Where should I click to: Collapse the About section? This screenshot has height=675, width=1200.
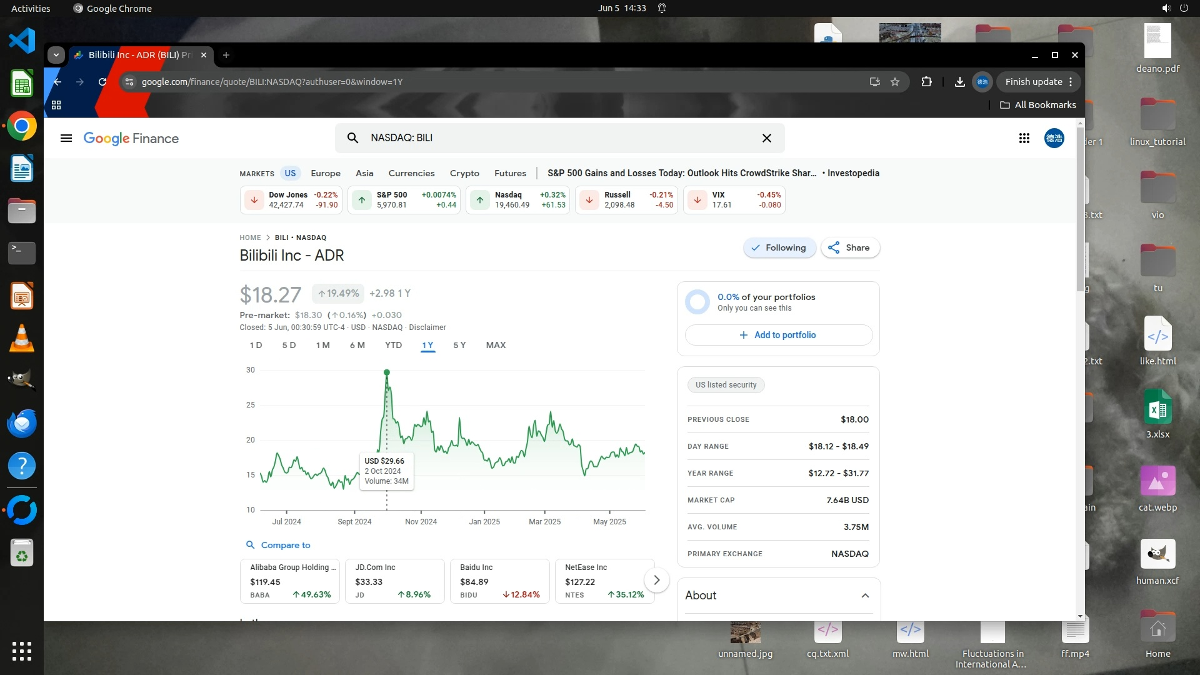tap(865, 596)
